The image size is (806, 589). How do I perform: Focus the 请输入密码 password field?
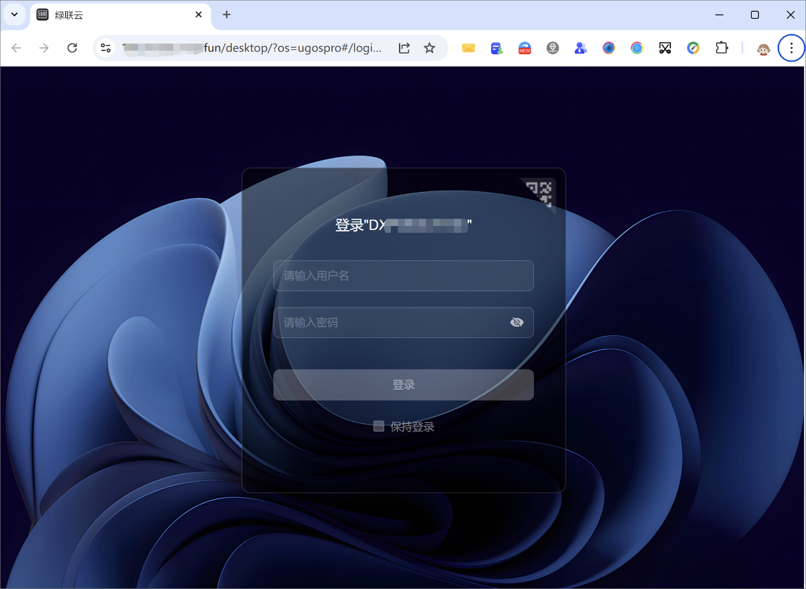click(404, 323)
